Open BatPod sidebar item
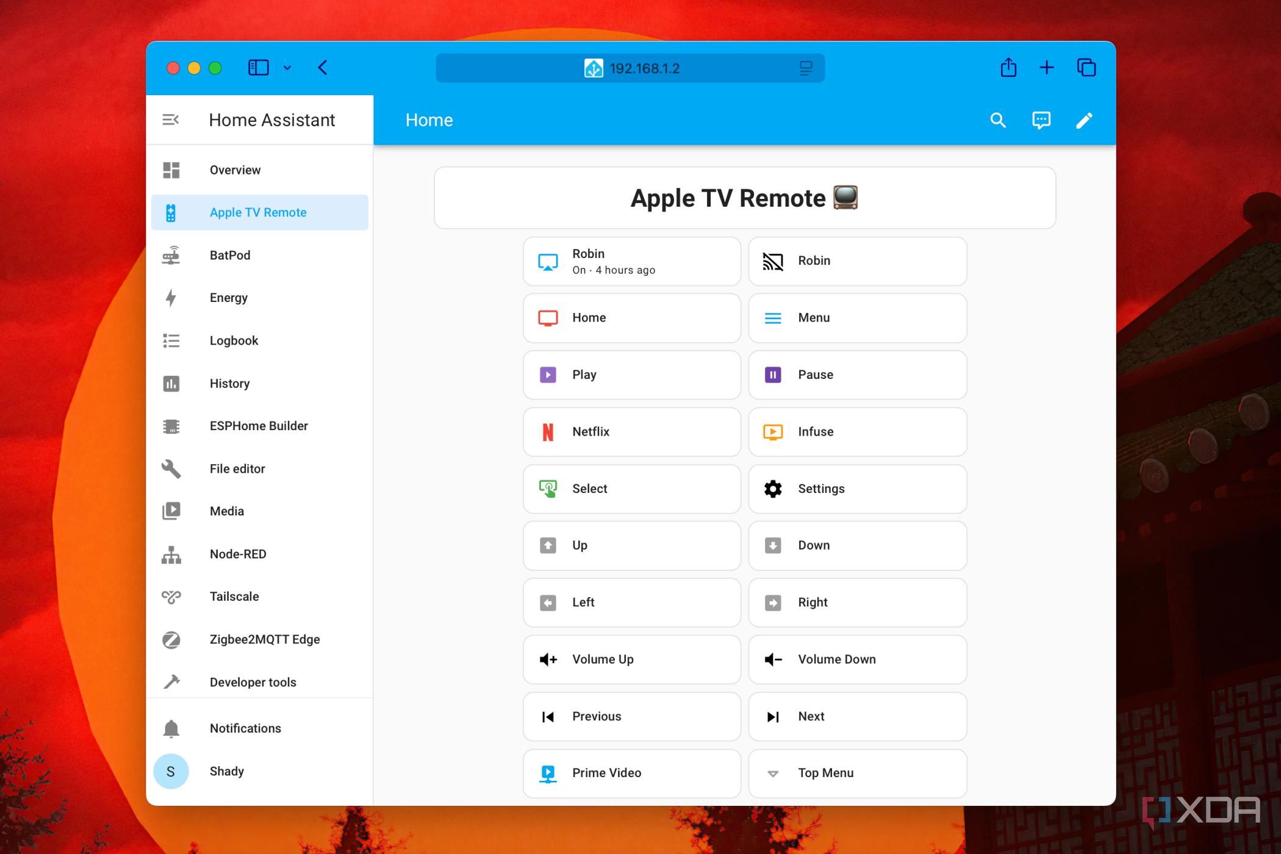This screenshot has height=854, width=1281. tap(260, 255)
